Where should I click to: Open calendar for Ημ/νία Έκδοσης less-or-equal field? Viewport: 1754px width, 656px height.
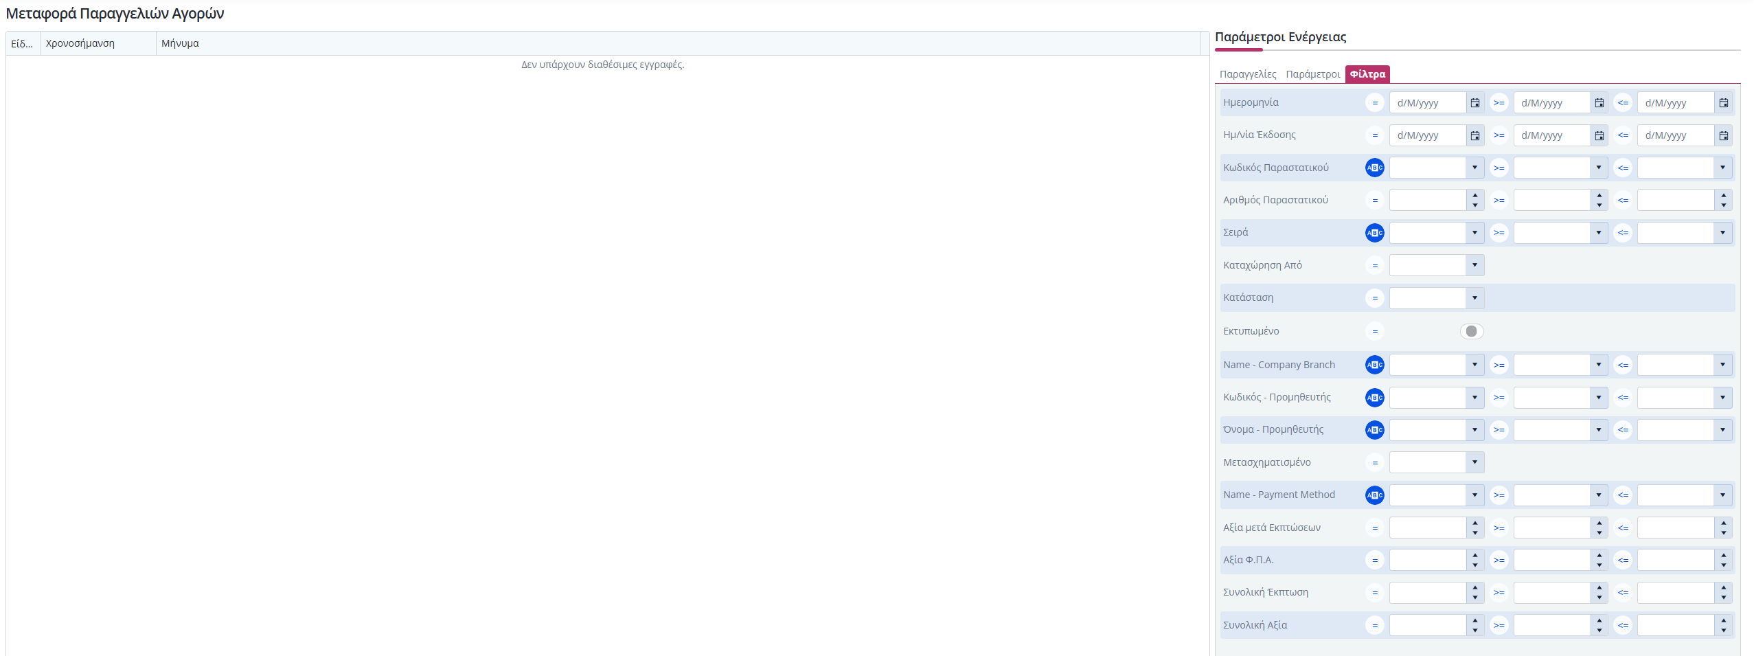[x=1723, y=135]
